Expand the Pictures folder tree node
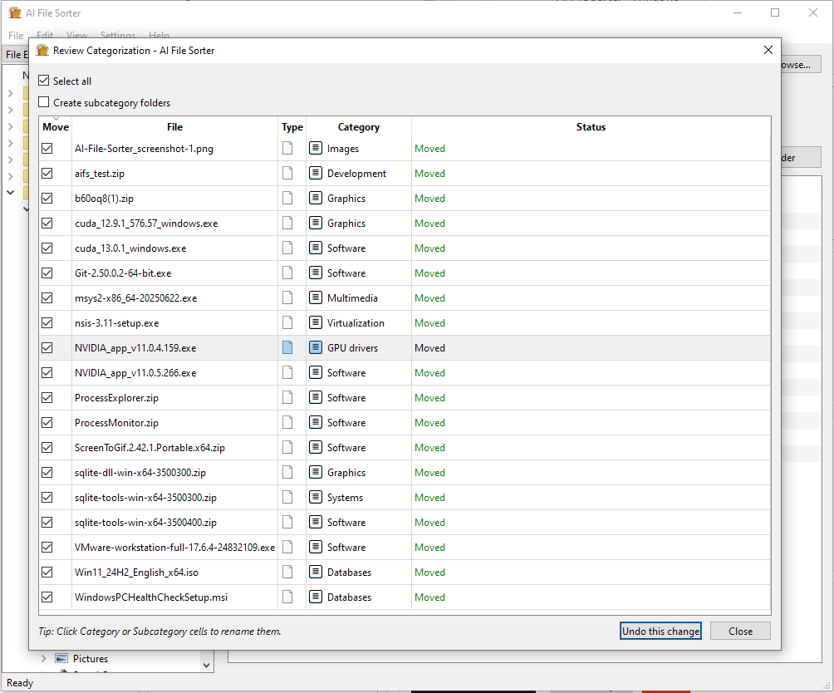Image resolution: width=834 pixels, height=693 pixels. 44,658
